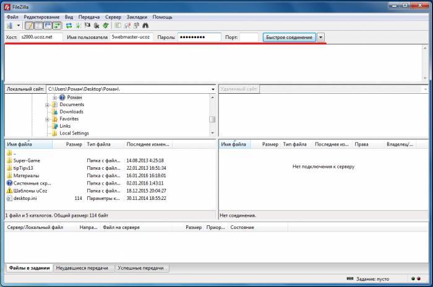The image size is (433, 287).
Task: Sort local files by Тип файла column
Action: (x=104, y=144)
